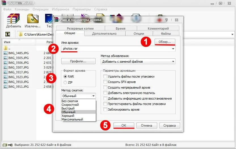The image size is (236, 149).
Task: Click the IMG_3507.JPG file icon
Action: tap(6, 67)
